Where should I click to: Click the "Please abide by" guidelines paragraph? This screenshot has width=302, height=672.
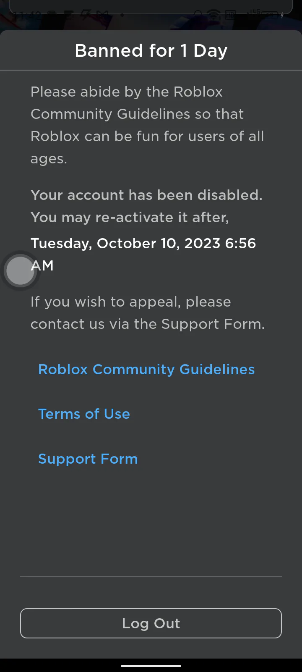pos(147,125)
